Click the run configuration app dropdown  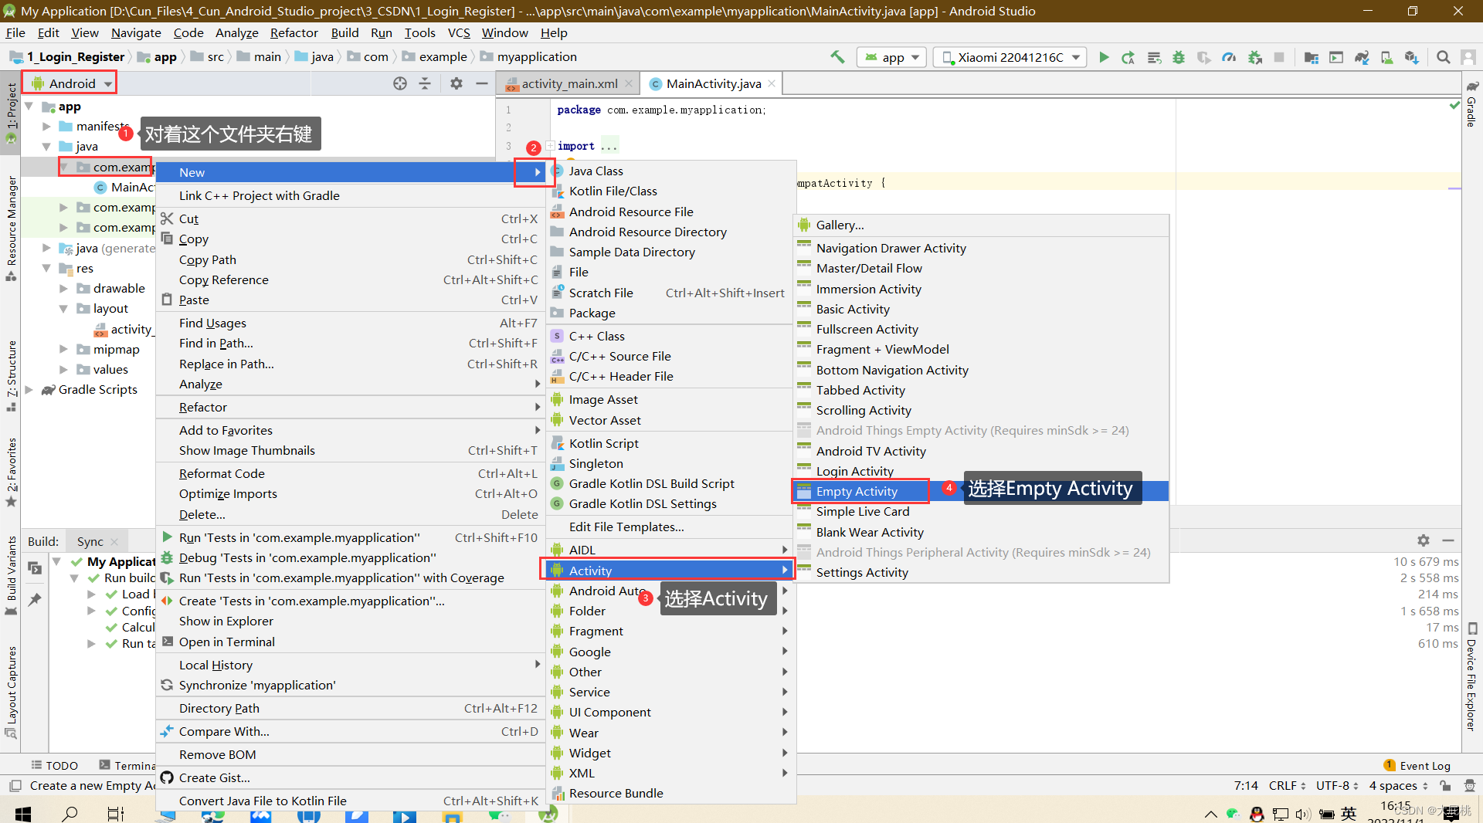click(891, 57)
